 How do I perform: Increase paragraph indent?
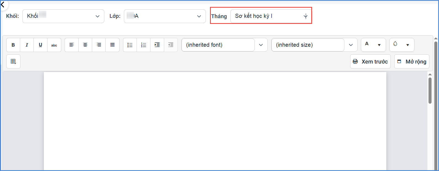(x=157, y=45)
